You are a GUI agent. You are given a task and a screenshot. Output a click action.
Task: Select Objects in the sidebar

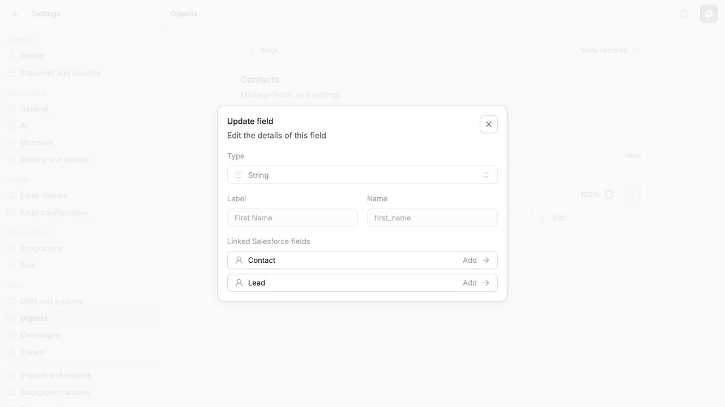click(82, 318)
